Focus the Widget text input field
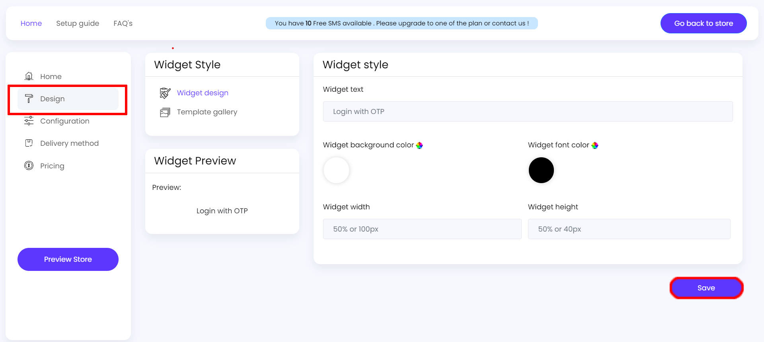Viewport: 764px width, 342px height. click(528, 112)
